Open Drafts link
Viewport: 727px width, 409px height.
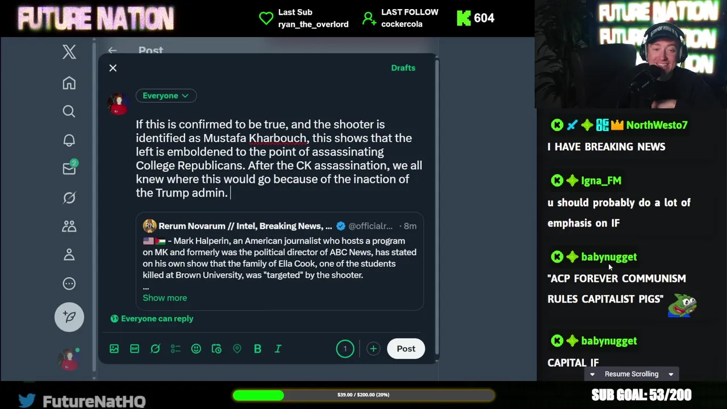(x=403, y=68)
